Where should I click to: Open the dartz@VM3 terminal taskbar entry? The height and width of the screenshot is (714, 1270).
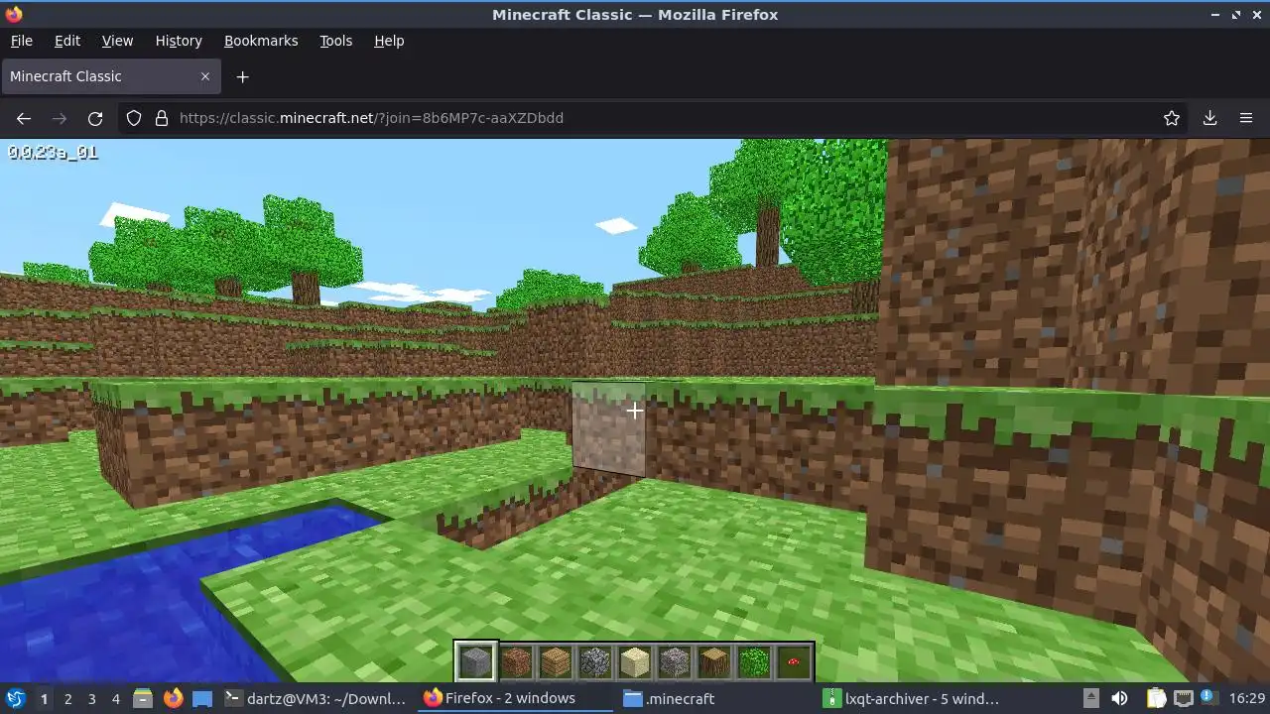[316, 699]
